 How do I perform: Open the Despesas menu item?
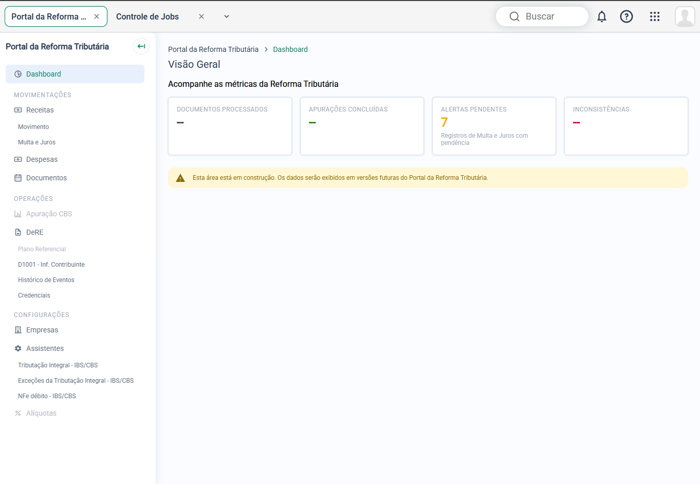[42, 159]
